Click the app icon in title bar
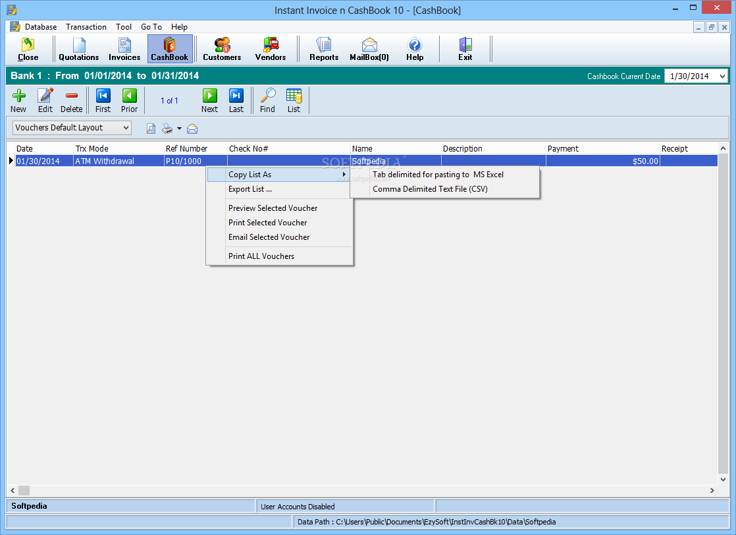 point(12,9)
